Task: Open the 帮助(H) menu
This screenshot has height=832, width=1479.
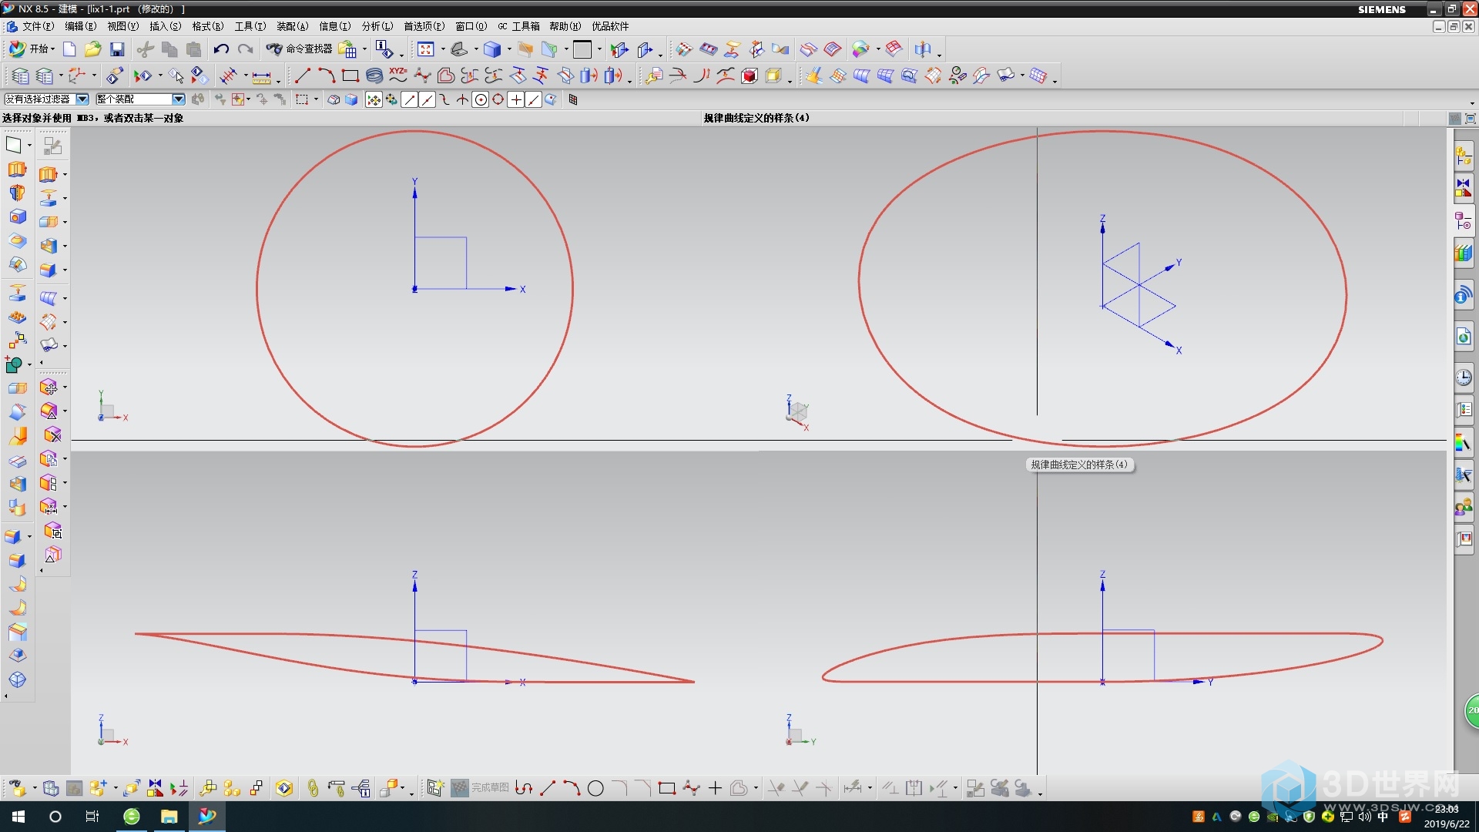Action: 565,26
